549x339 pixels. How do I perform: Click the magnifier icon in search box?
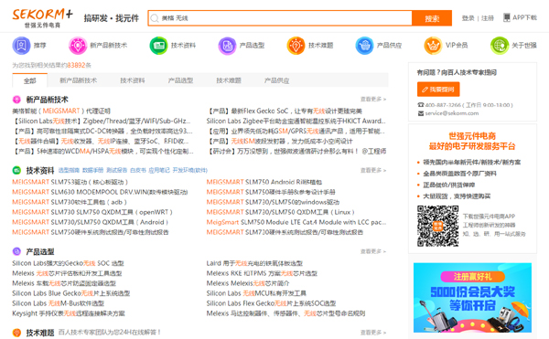(155, 18)
